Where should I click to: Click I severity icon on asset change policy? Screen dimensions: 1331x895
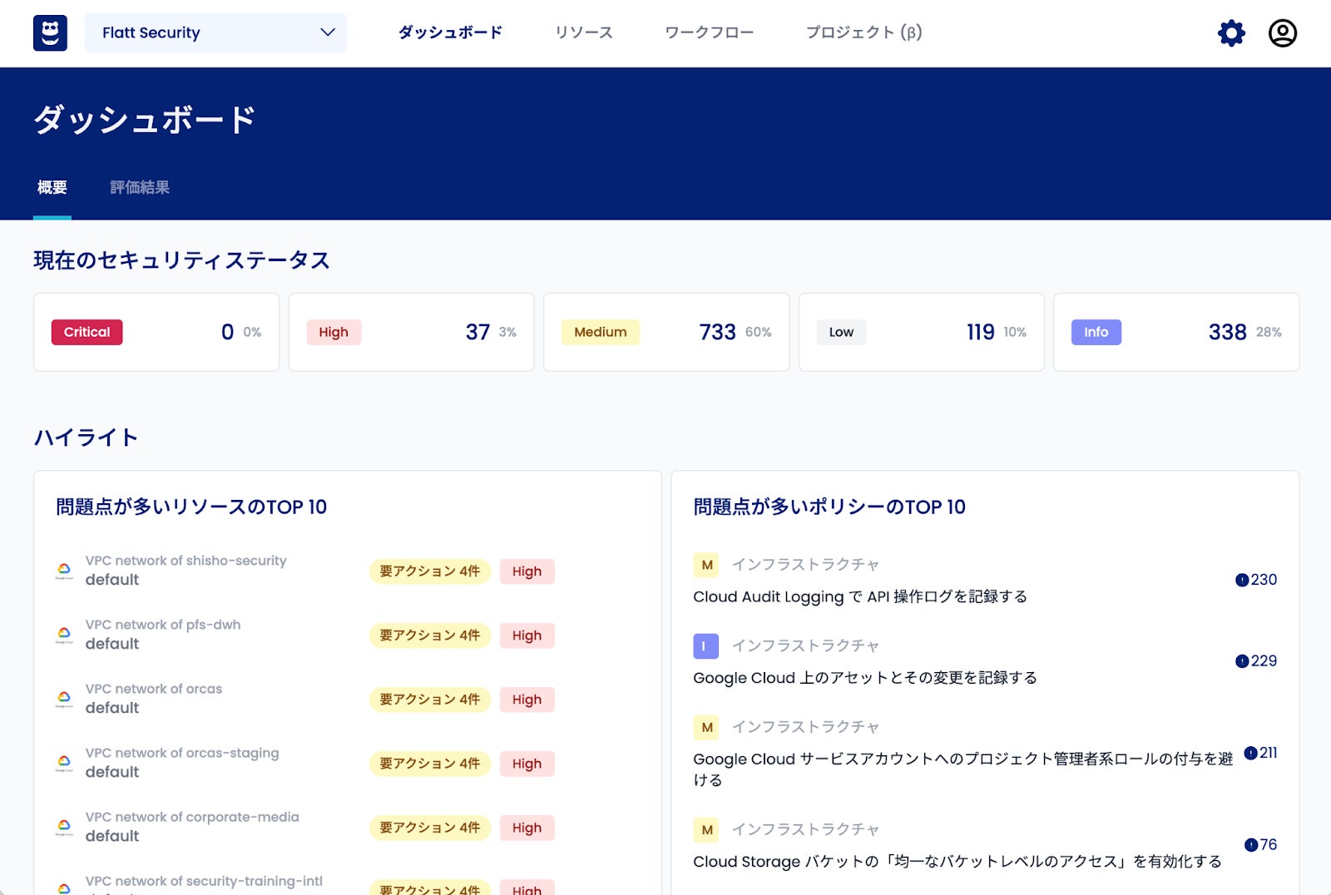(706, 646)
